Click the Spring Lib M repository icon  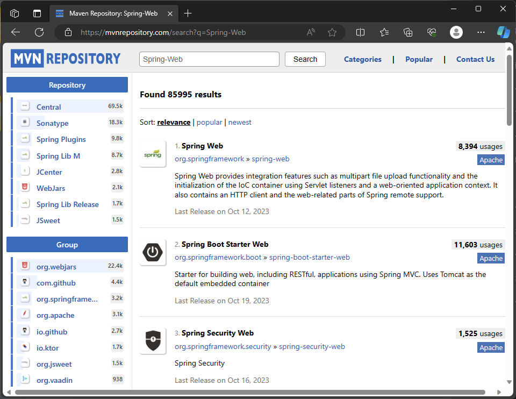pyautogui.click(x=25, y=155)
